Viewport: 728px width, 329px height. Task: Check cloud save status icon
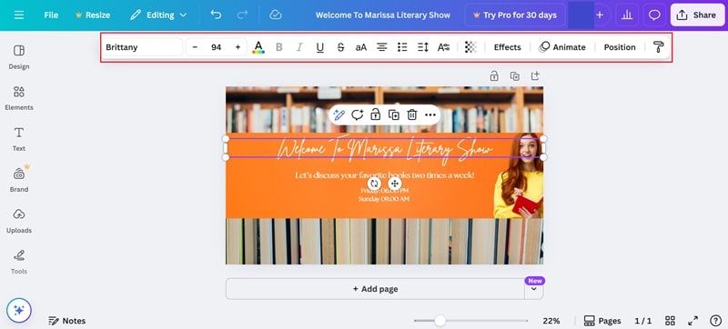[276, 15]
